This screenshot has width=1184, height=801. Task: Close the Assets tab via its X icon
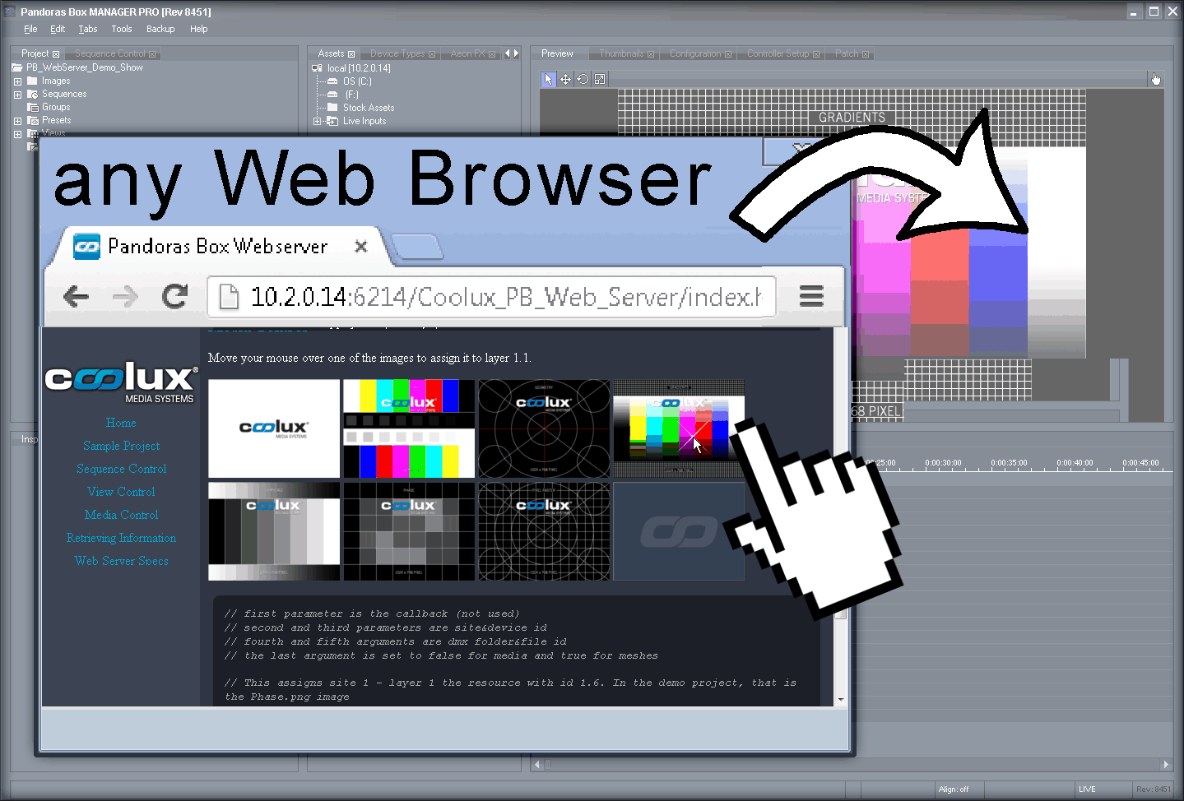point(351,54)
